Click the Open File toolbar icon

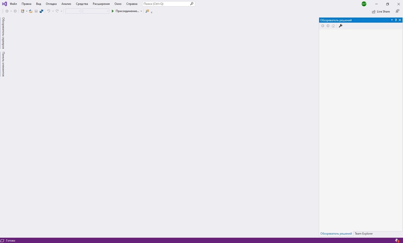pyautogui.click(x=31, y=11)
